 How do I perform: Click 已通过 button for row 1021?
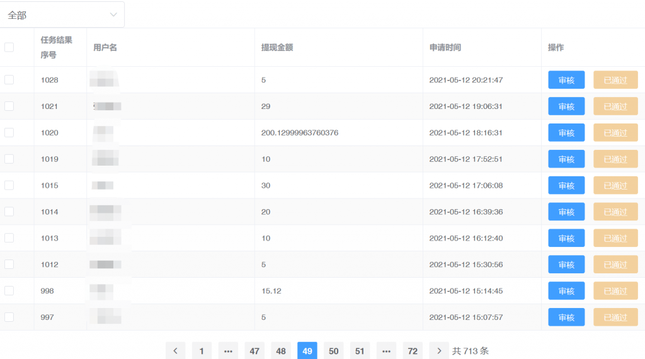pyautogui.click(x=615, y=106)
